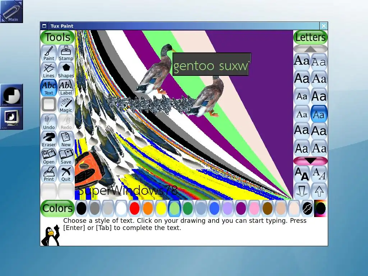The image size is (368, 276).
Task: Decrease text size with down arrow
Action: coord(302,191)
